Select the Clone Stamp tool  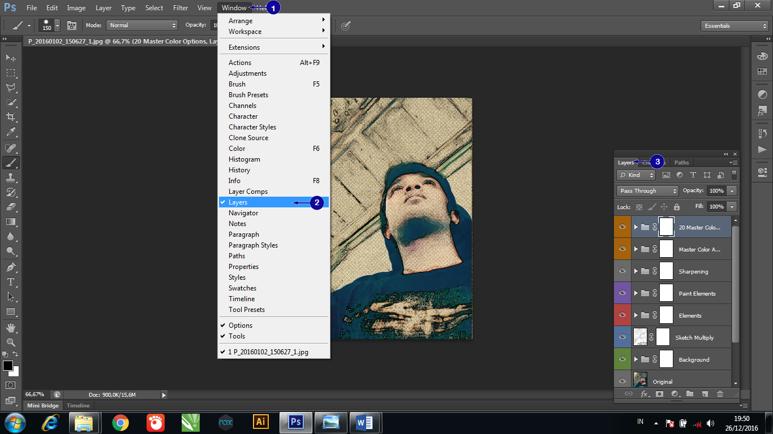10,177
